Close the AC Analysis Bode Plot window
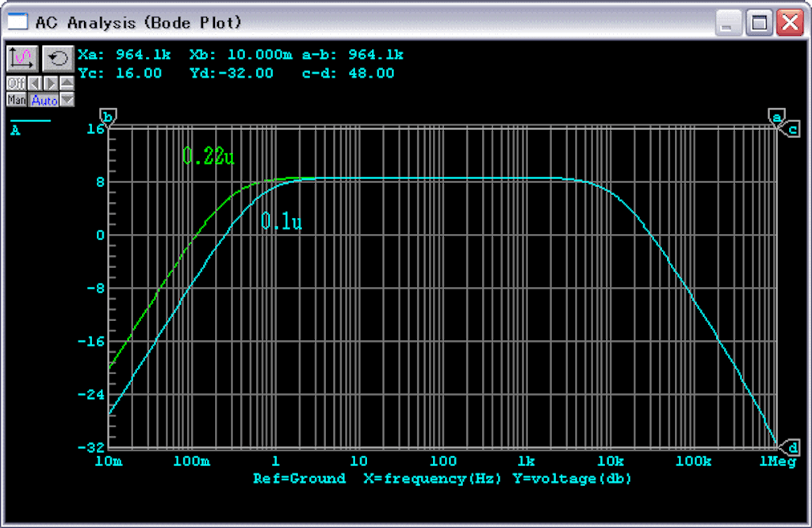Screen dimensions: 812x528 pyautogui.click(x=790, y=23)
